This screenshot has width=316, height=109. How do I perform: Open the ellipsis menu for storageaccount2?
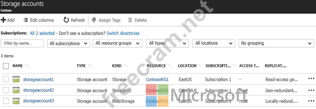[x=311, y=90]
